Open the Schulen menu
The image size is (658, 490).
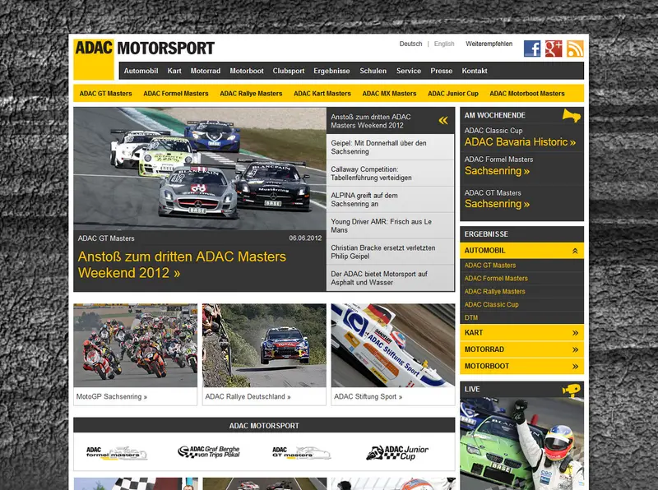[373, 71]
